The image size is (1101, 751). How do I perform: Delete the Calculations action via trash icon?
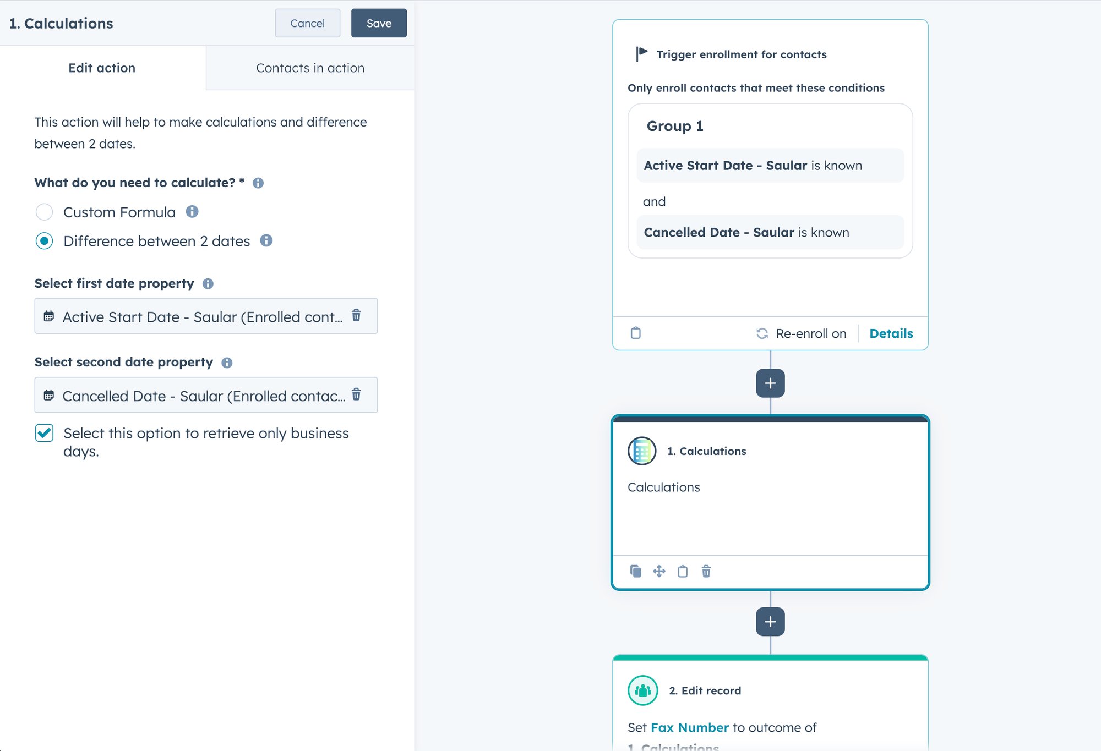point(706,572)
